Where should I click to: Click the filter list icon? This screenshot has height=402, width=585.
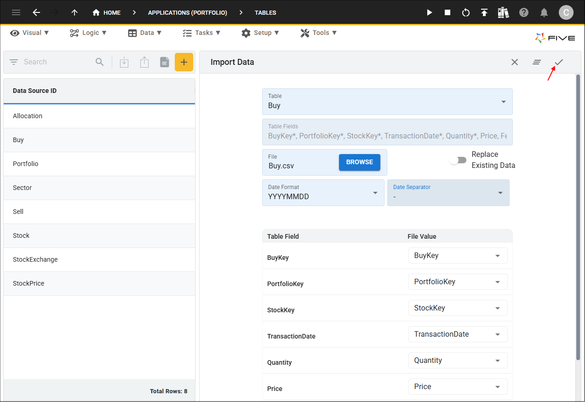[x=14, y=62]
